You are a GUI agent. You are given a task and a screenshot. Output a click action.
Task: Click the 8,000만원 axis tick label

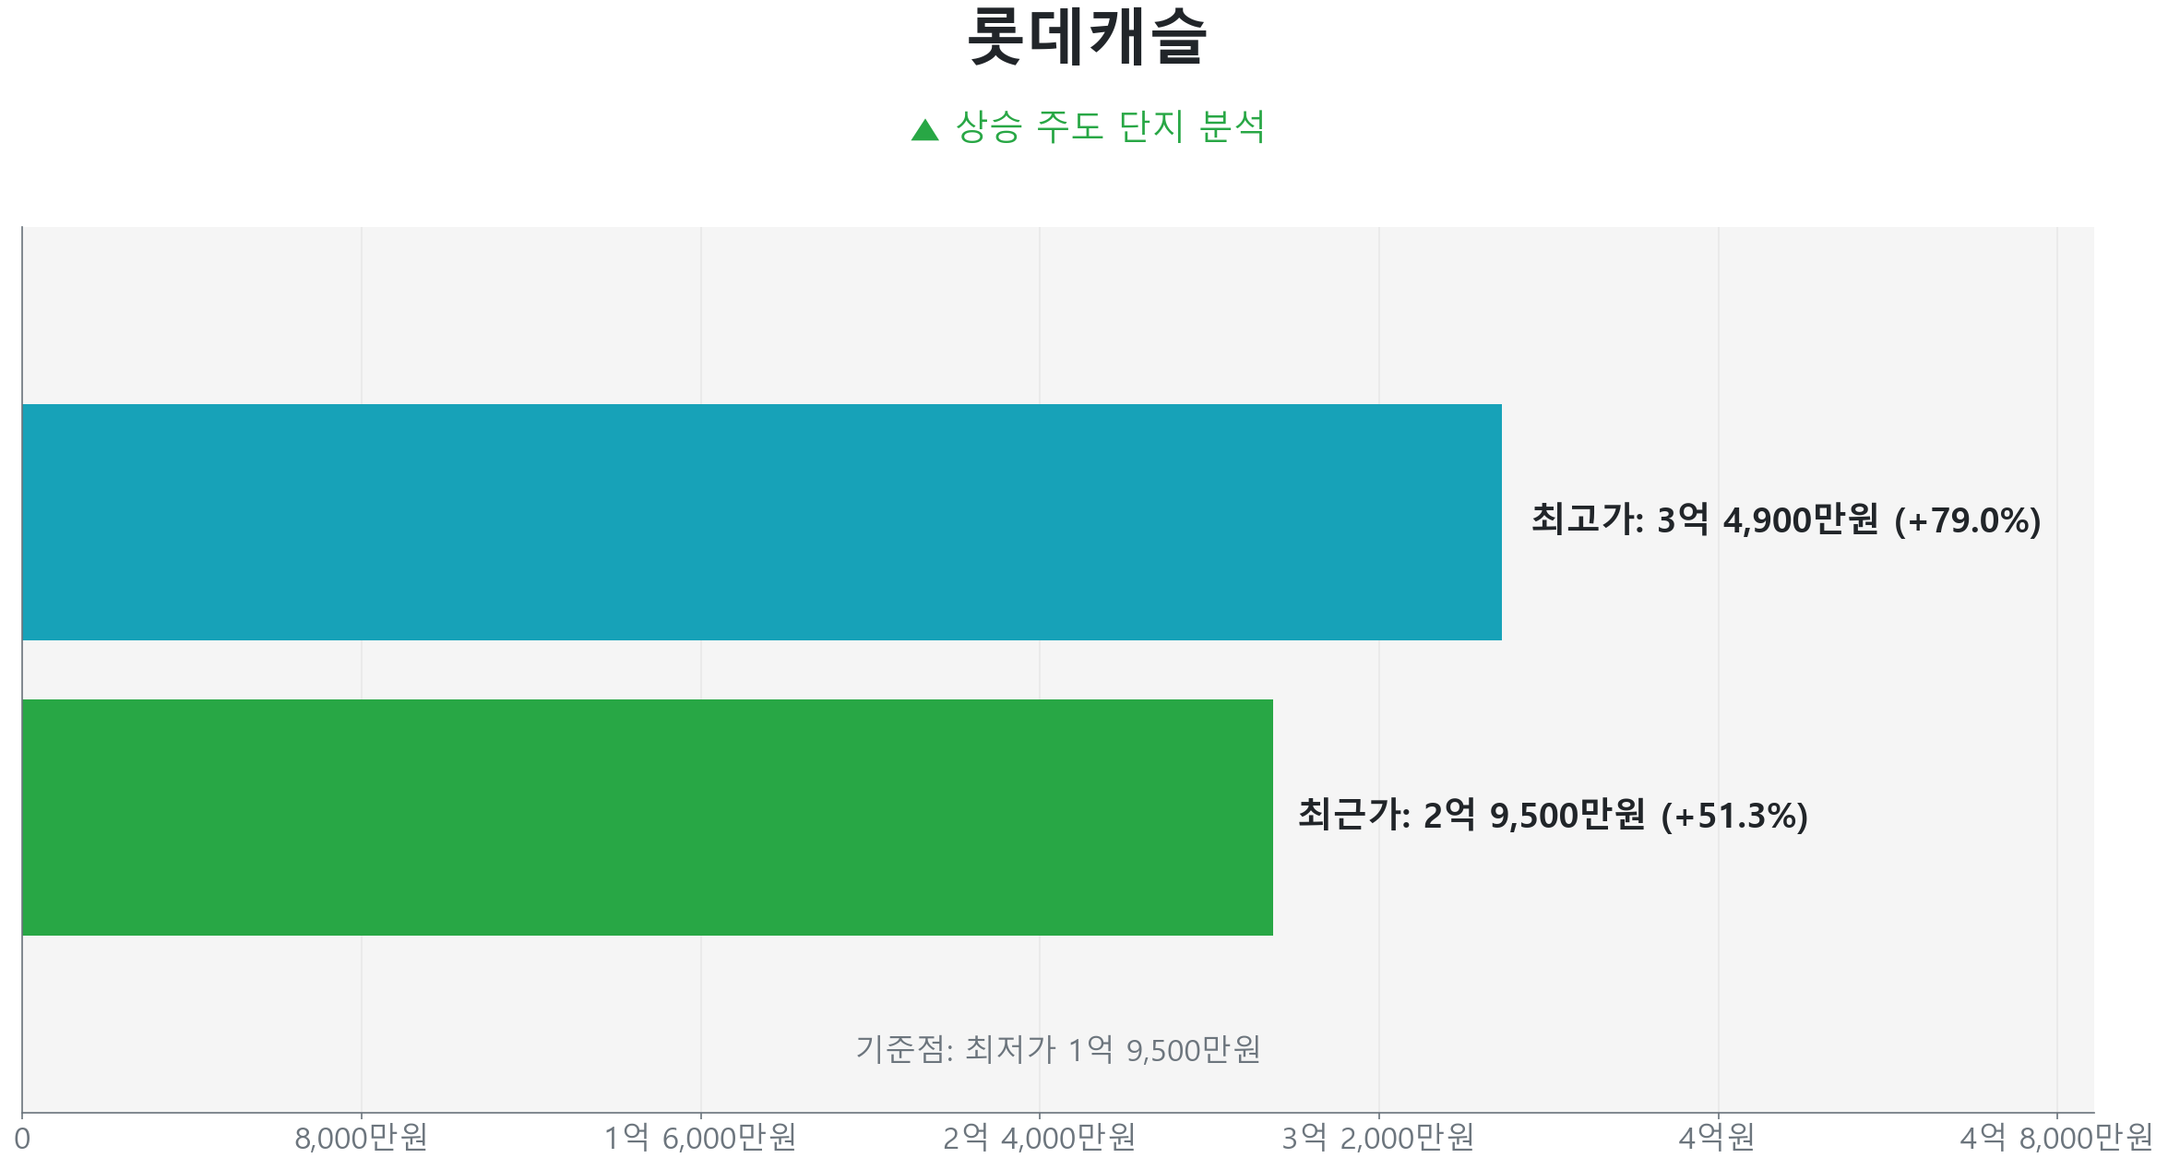click(x=361, y=1139)
